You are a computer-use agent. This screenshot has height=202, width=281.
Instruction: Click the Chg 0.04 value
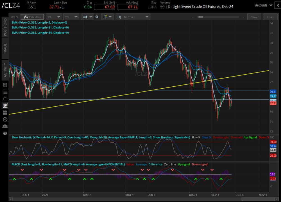pos(88,7)
